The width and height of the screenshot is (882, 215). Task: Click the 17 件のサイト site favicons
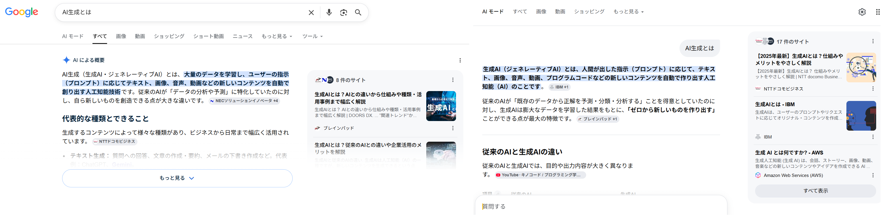[x=764, y=41]
